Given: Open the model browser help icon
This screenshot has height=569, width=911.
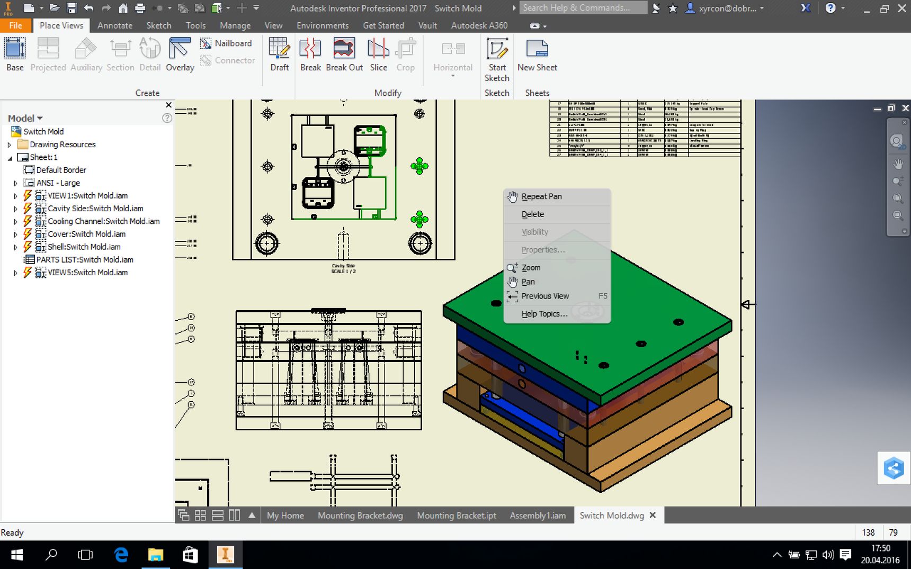Looking at the screenshot, I should point(167,118).
